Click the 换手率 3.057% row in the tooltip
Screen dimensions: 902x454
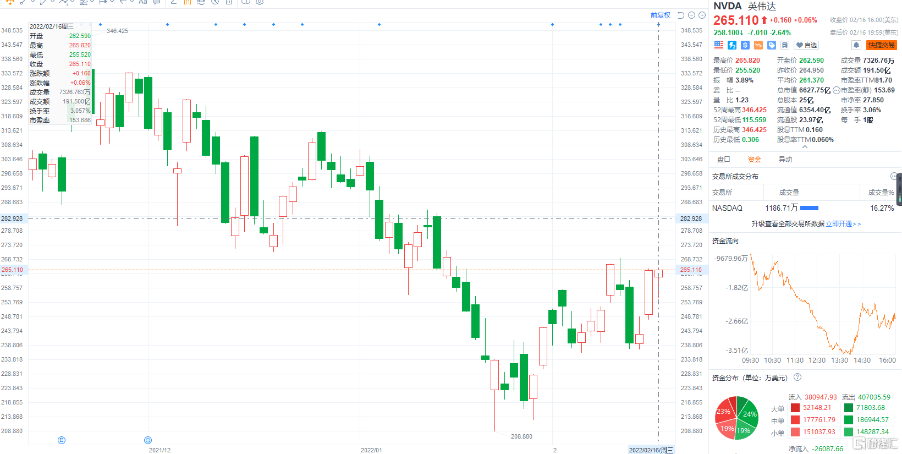pyautogui.click(x=60, y=111)
